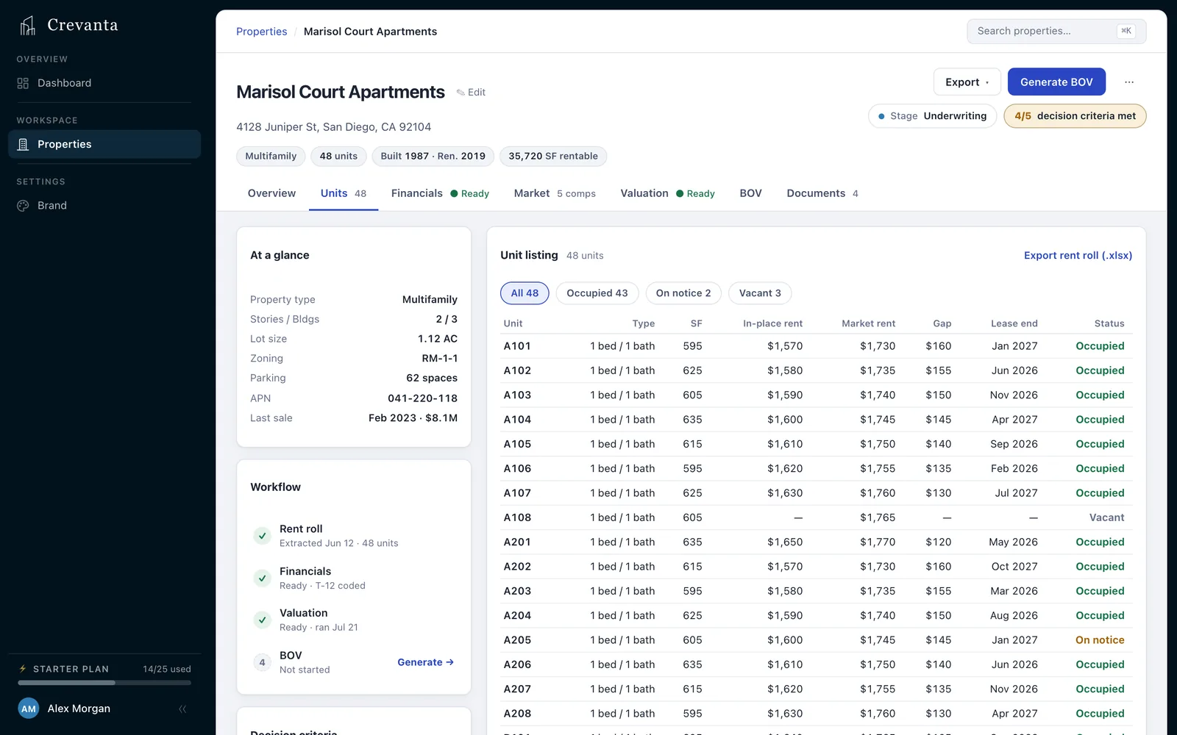Focus the Search properties field
This screenshot has height=735, width=1177.
point(1056,31)
